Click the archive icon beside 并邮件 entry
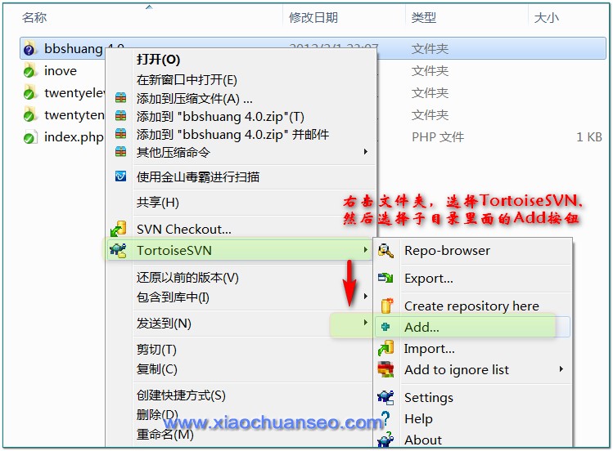Viewport: 613px width, 451px height. [x=120, y=133]
